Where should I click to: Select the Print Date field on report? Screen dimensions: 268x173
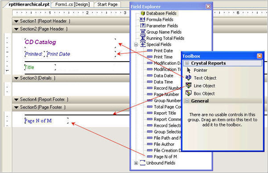[81, 54]
